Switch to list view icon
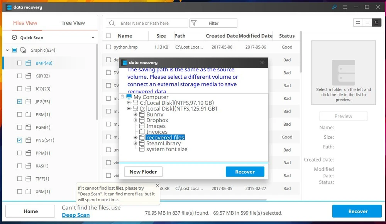Screen dimensions: 386x224 tap(367, 23)
